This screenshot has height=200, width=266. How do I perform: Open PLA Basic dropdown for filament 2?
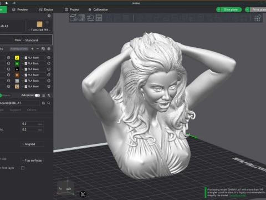(33, 58)
